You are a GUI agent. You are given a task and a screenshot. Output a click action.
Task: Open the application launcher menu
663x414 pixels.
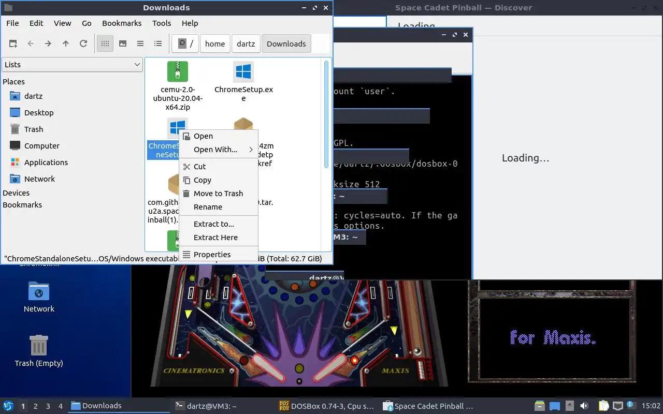click(8, 406)
